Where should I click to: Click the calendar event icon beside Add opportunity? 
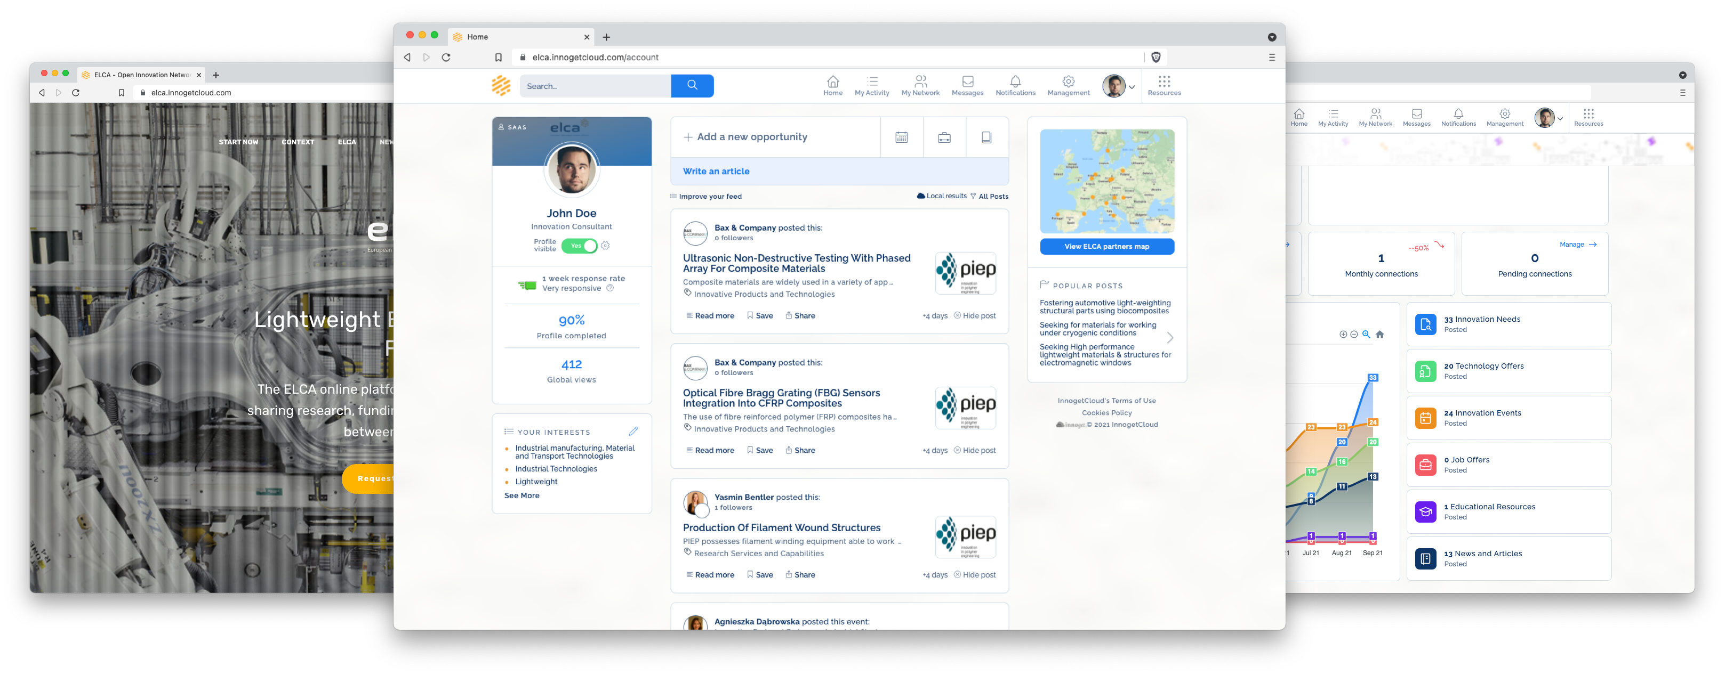point(901,137)
